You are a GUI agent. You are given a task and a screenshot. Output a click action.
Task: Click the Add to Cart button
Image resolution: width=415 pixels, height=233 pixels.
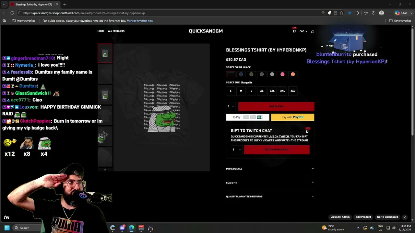(x=276, y=106)
